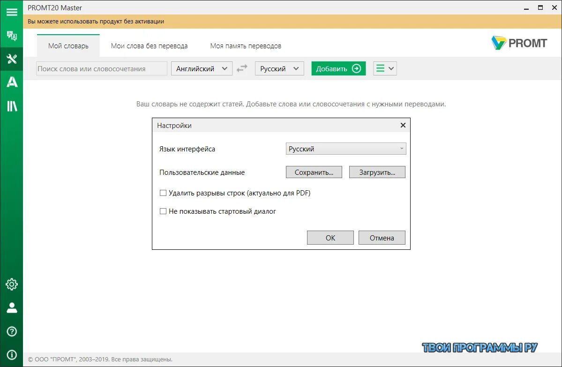Open the info icon in sidebar
The width and height of the screenshot is (562, 367).
(x=12, y=355)
